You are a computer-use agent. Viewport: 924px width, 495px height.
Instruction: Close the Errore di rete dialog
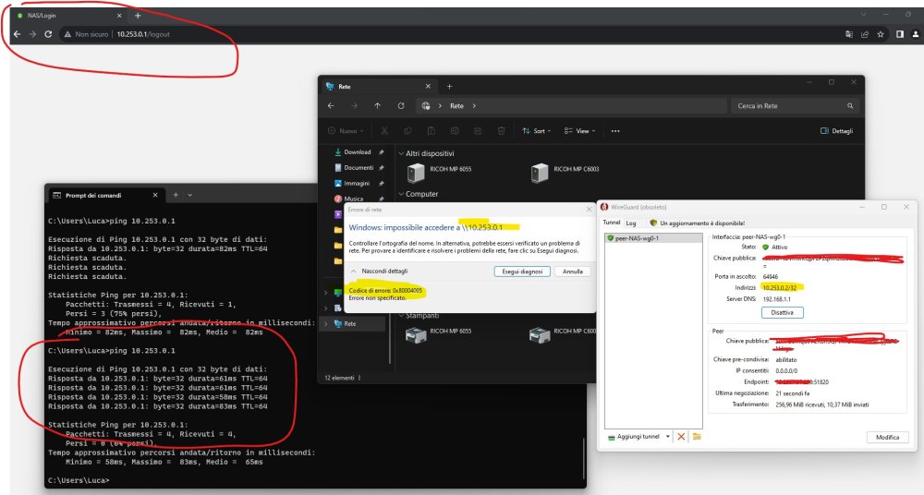tap(588, 210)
